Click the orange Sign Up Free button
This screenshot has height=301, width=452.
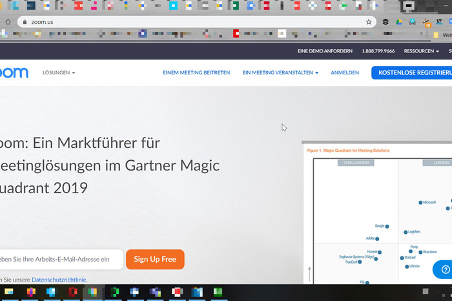155,259
